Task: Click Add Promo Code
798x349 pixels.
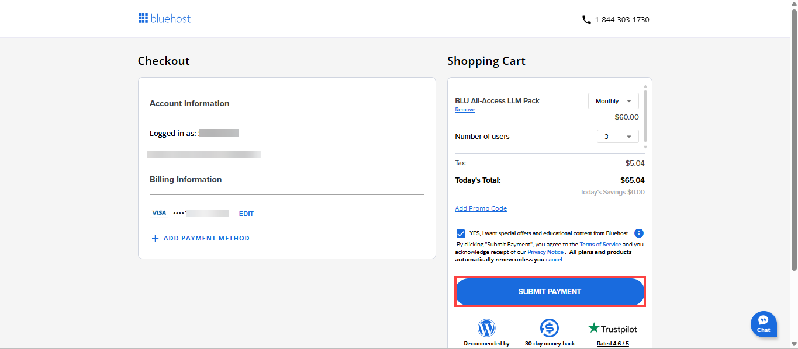Action: coord(481,208)
